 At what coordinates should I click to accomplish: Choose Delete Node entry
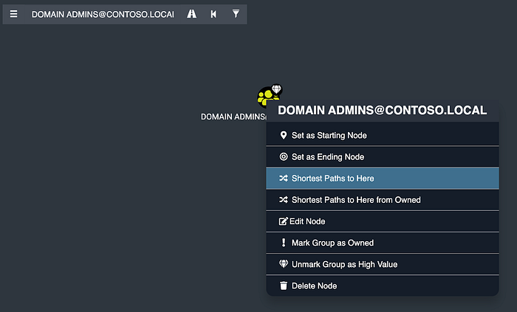click(383, 285)
